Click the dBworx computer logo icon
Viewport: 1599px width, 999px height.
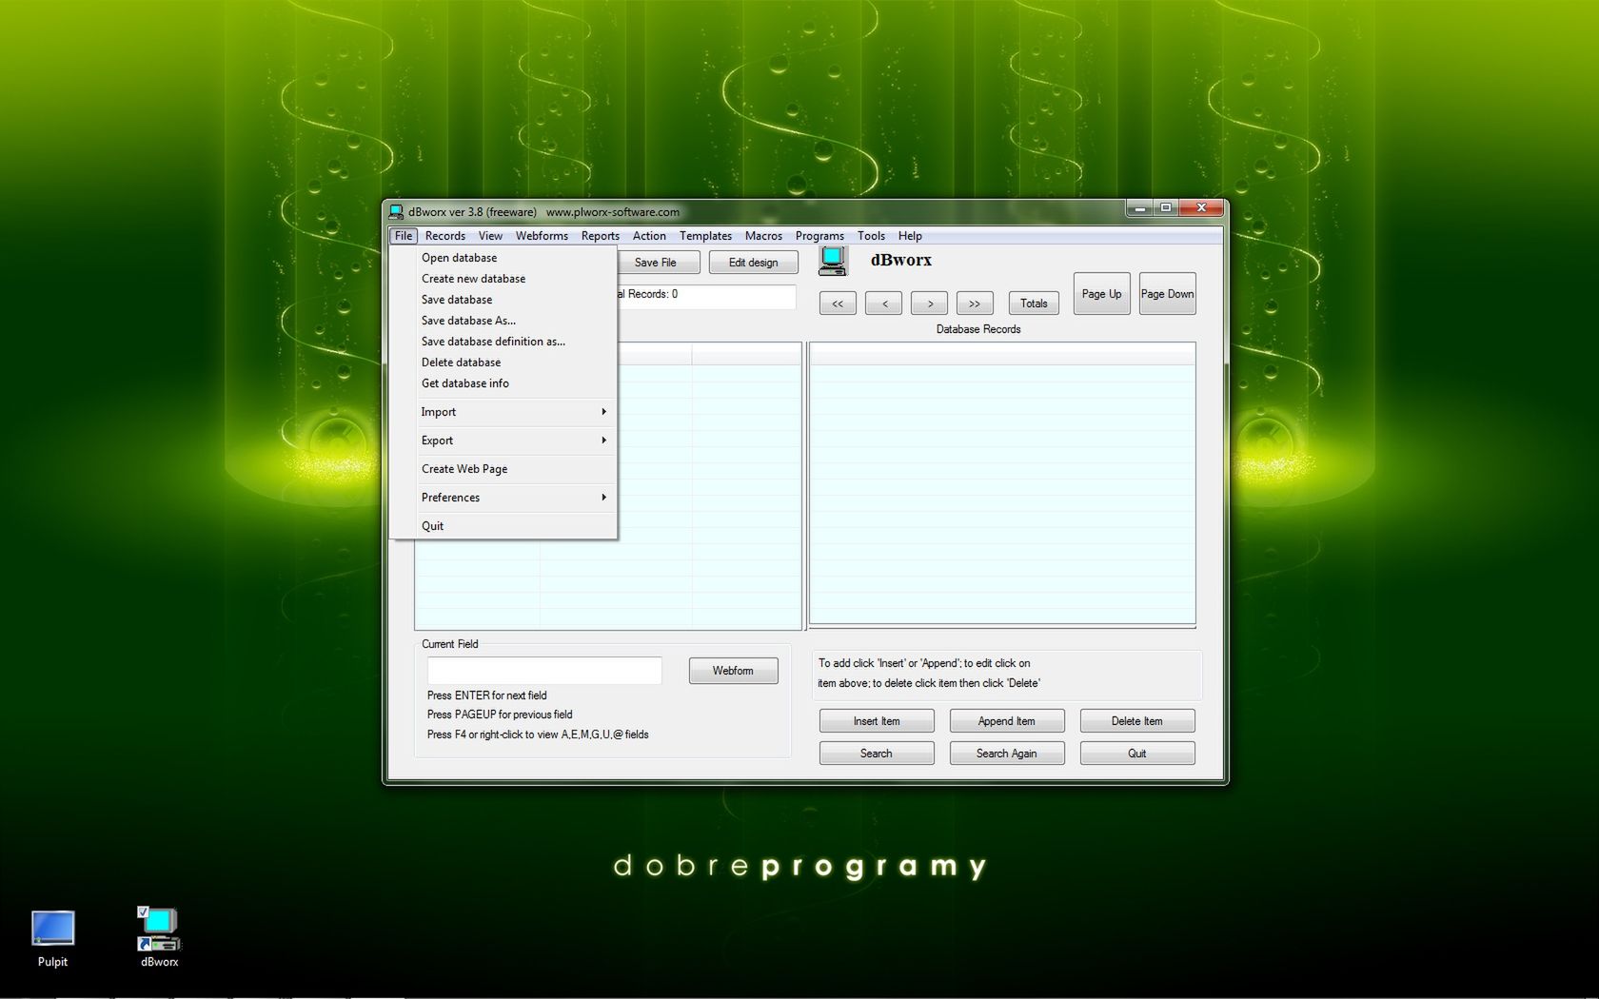click(833, 262)
